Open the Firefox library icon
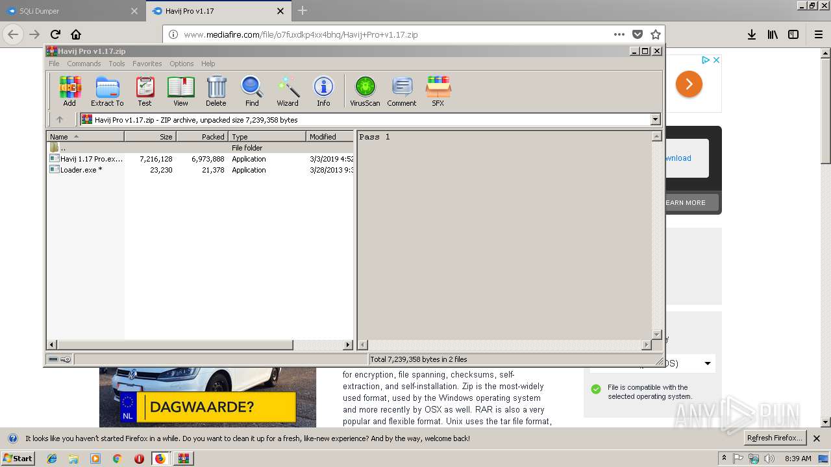The image size is (831, 467). 773,34
